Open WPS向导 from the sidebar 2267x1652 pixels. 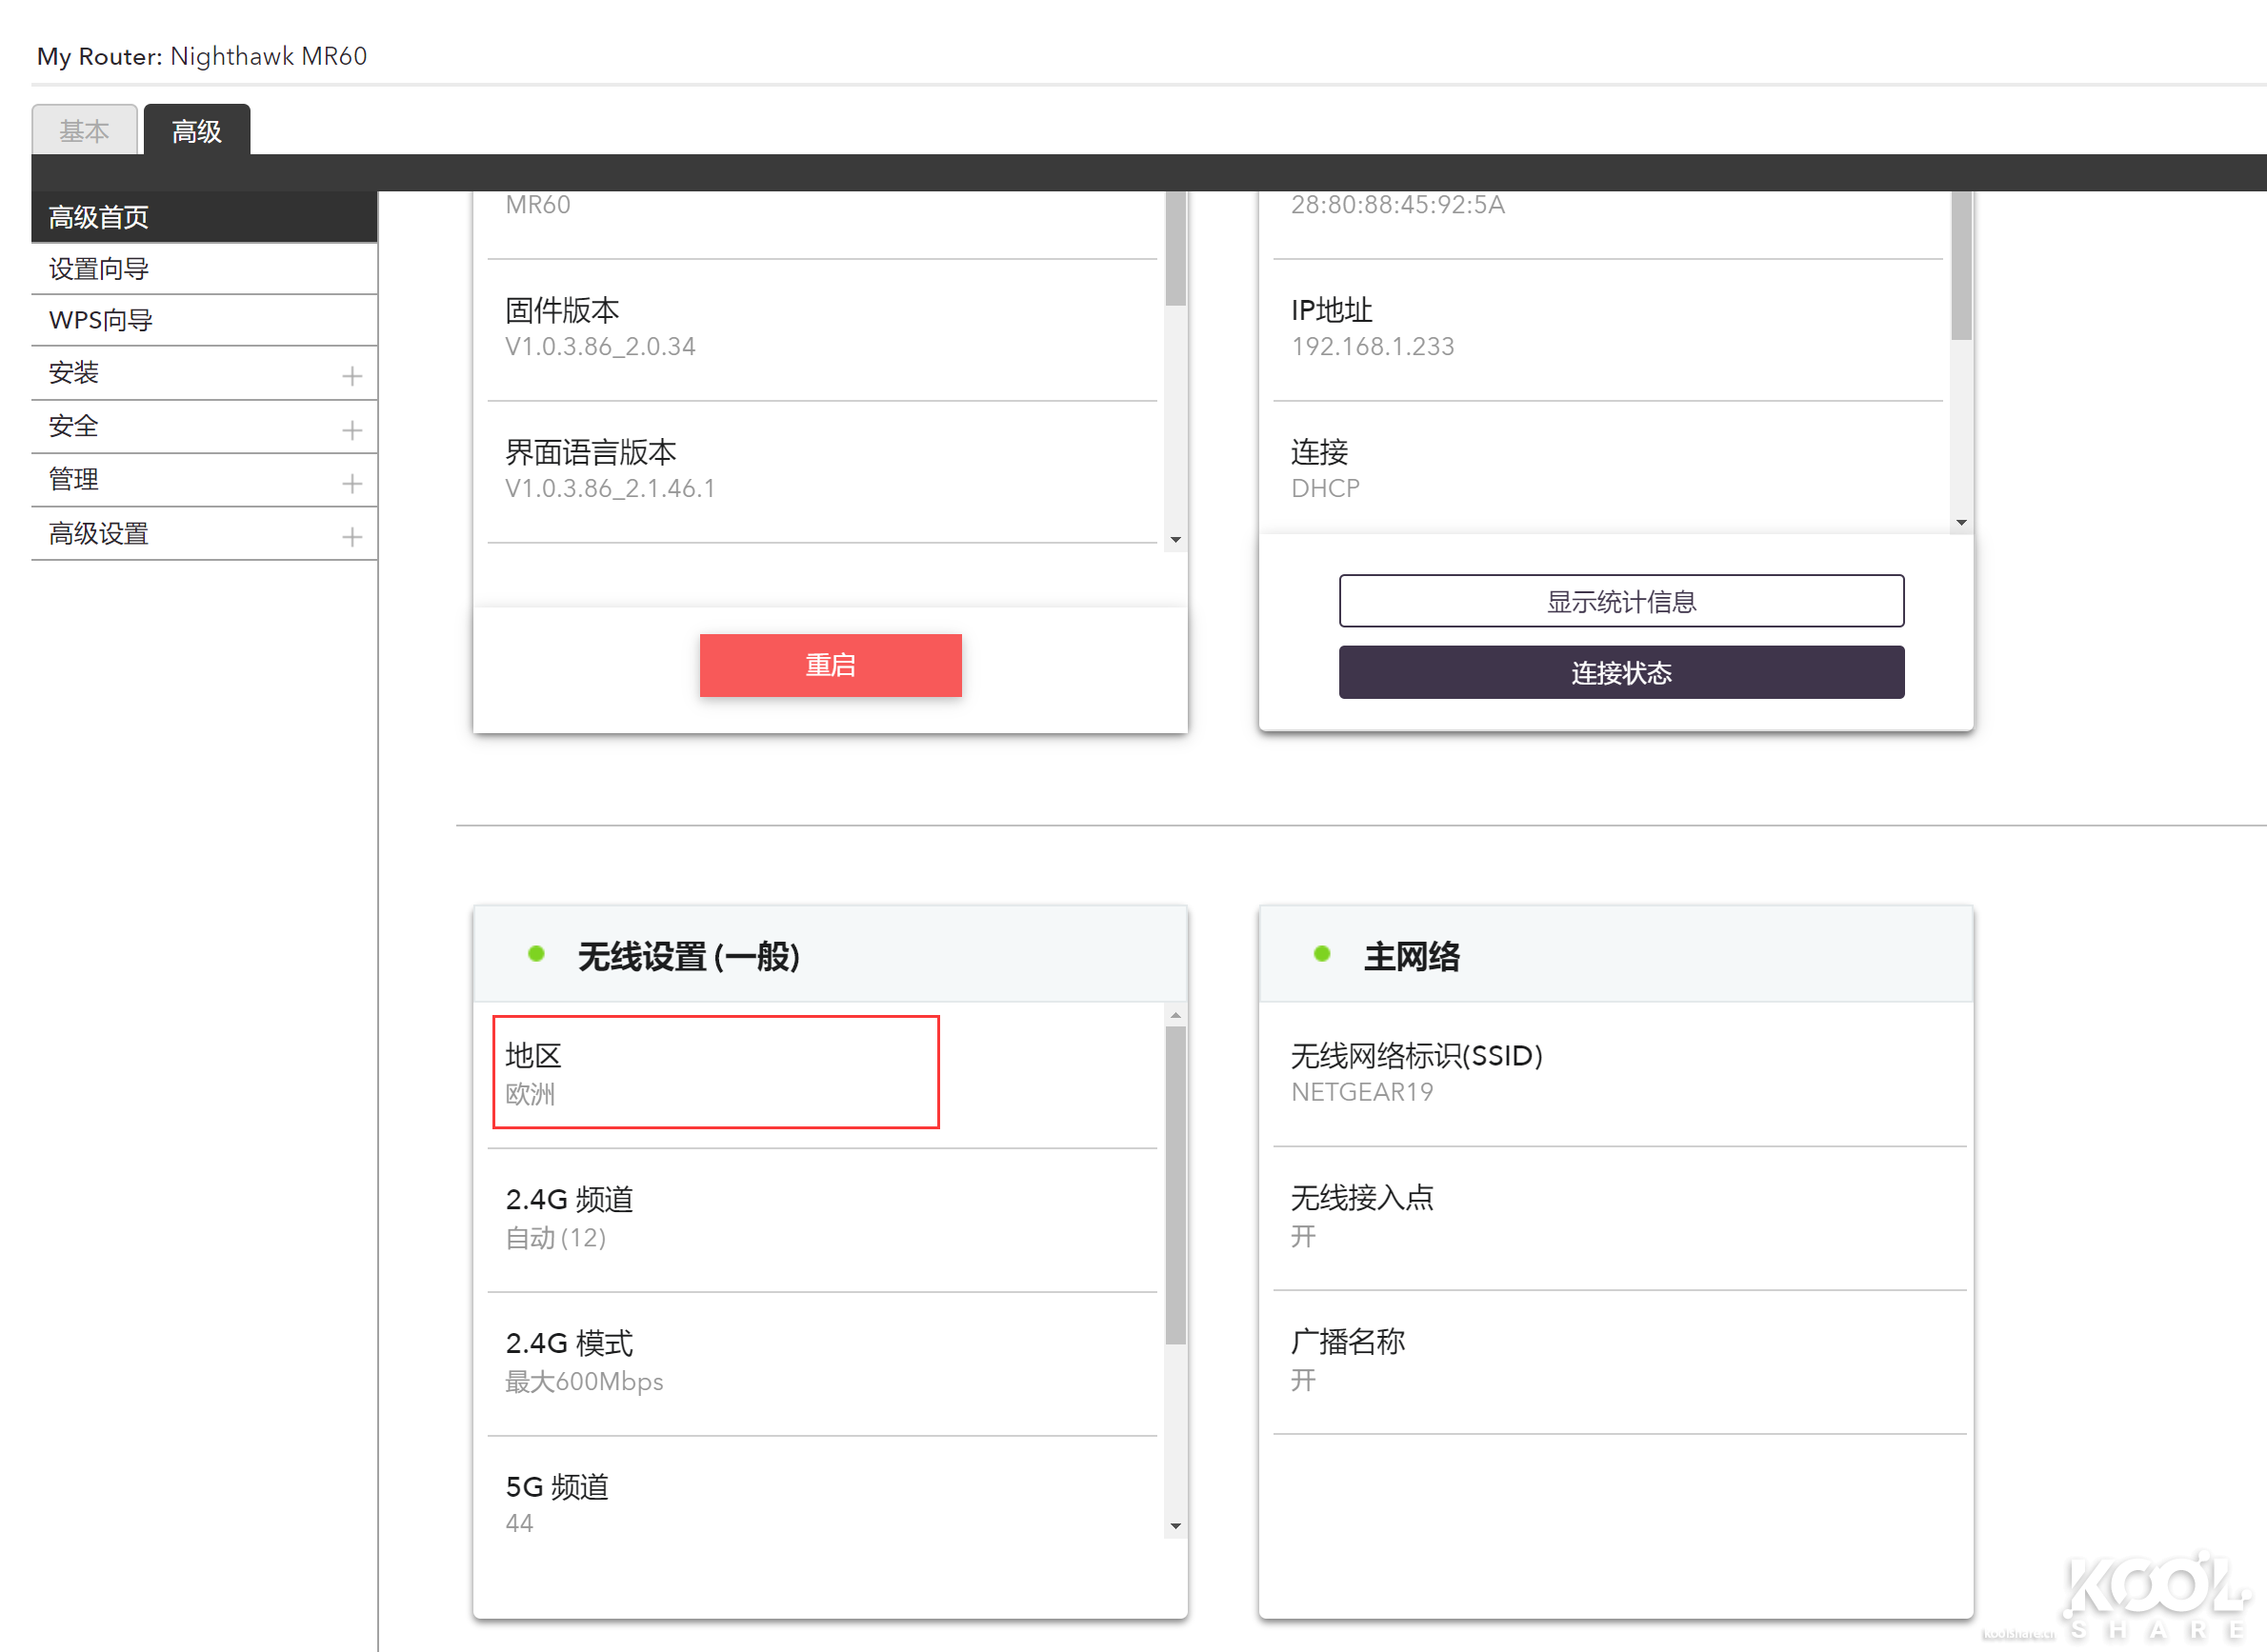(x=204, y=321)
